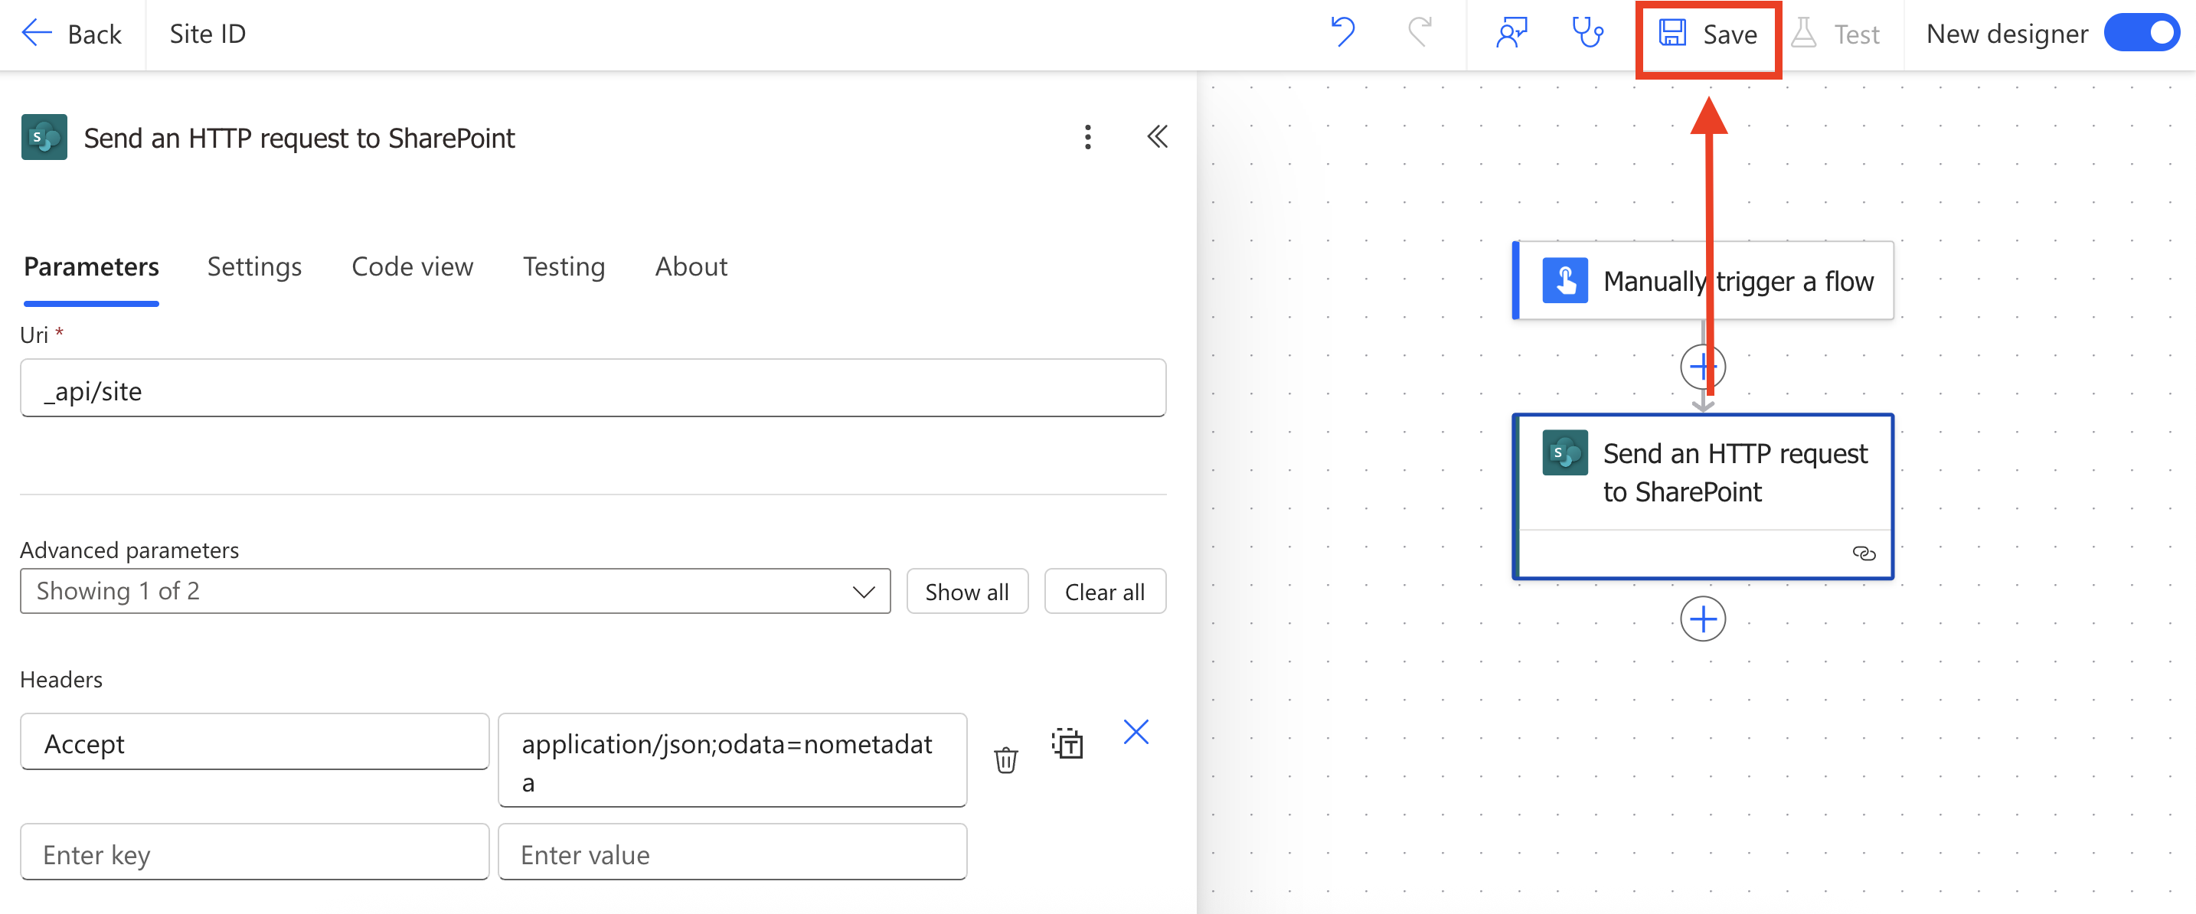The image size is (2196, 914).
Task: Select the Manually trigger a flow card
Action: click(1701, 280)
